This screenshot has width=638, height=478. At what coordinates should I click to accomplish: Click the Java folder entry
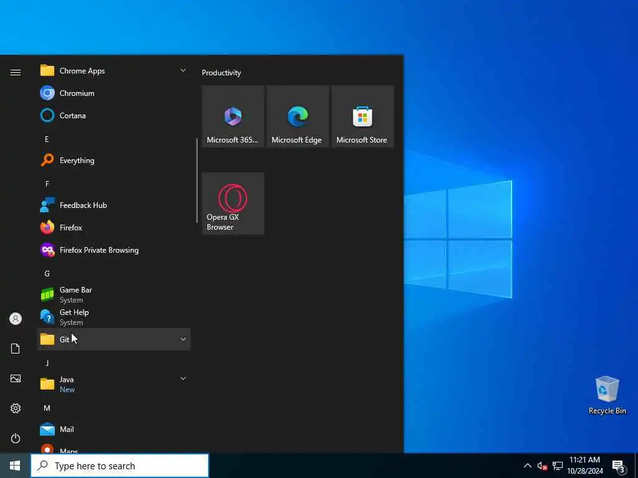click(x=114, y=384)
